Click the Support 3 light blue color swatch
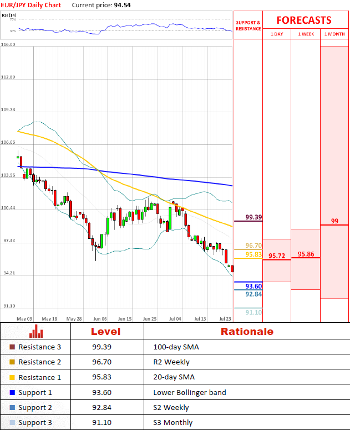 click(x=12, y=423)
